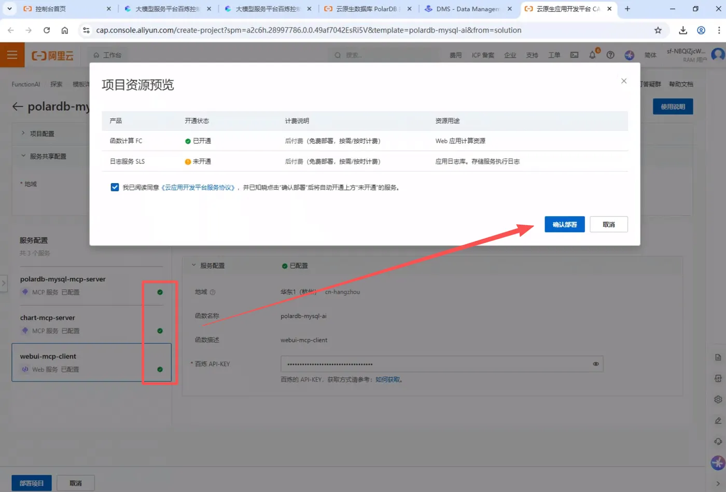Open the 费用 menu
Screen dimensions: 726x492
click(455, 55)
